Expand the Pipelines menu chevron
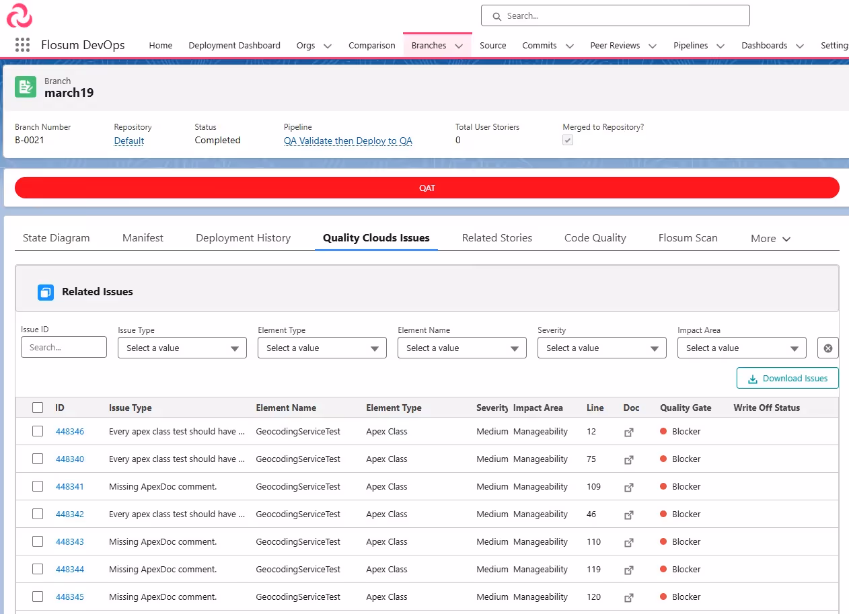Viewport: 849px width, 614px height. 721,46
